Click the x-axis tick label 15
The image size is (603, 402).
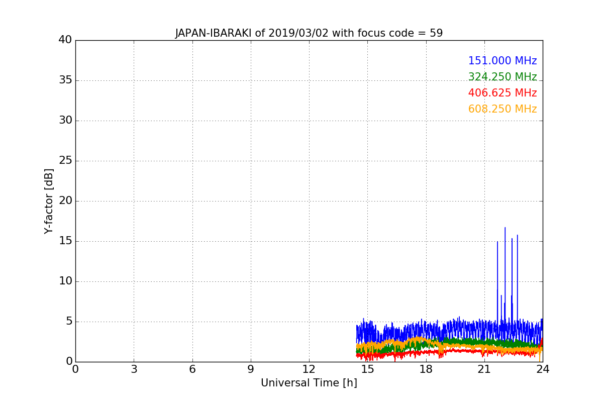click(367, 369)
